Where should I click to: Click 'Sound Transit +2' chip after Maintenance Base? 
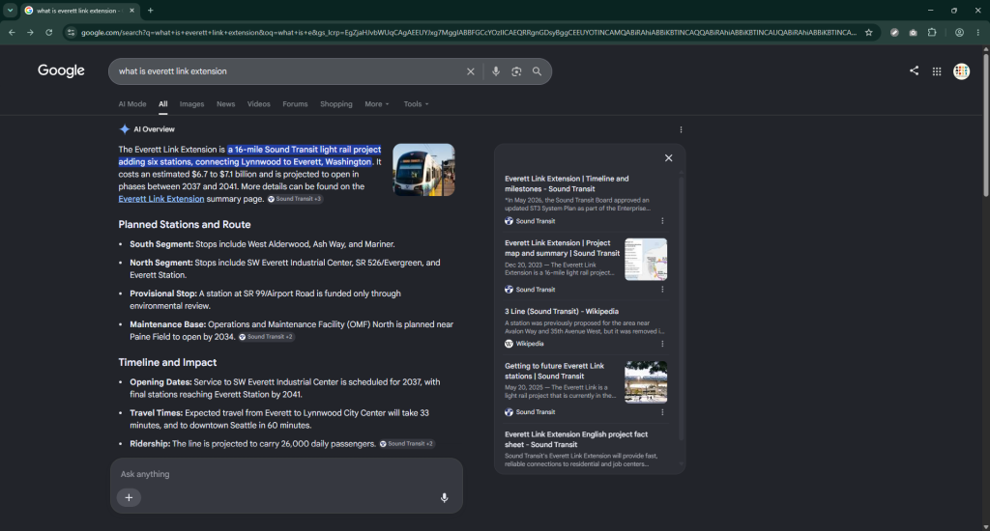[x=266, y=337]
